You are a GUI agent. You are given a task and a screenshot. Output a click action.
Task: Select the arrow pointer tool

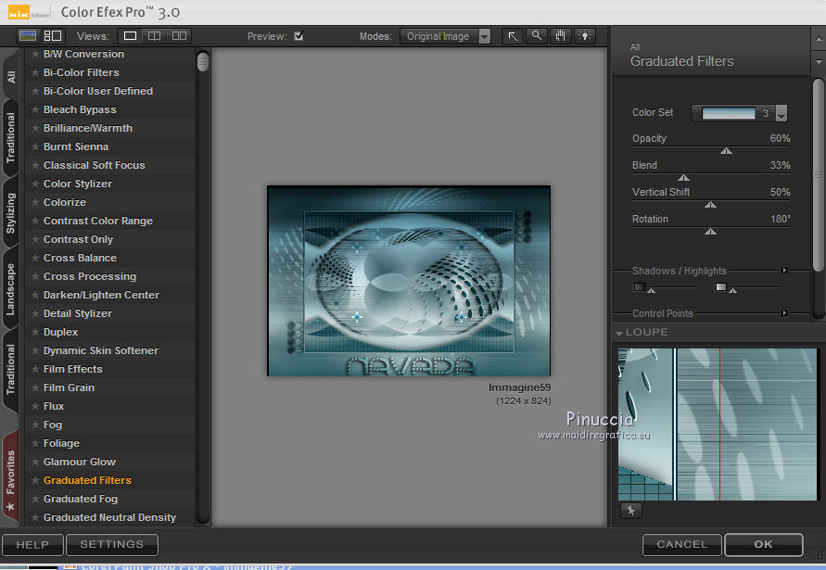tap(512, 36)
